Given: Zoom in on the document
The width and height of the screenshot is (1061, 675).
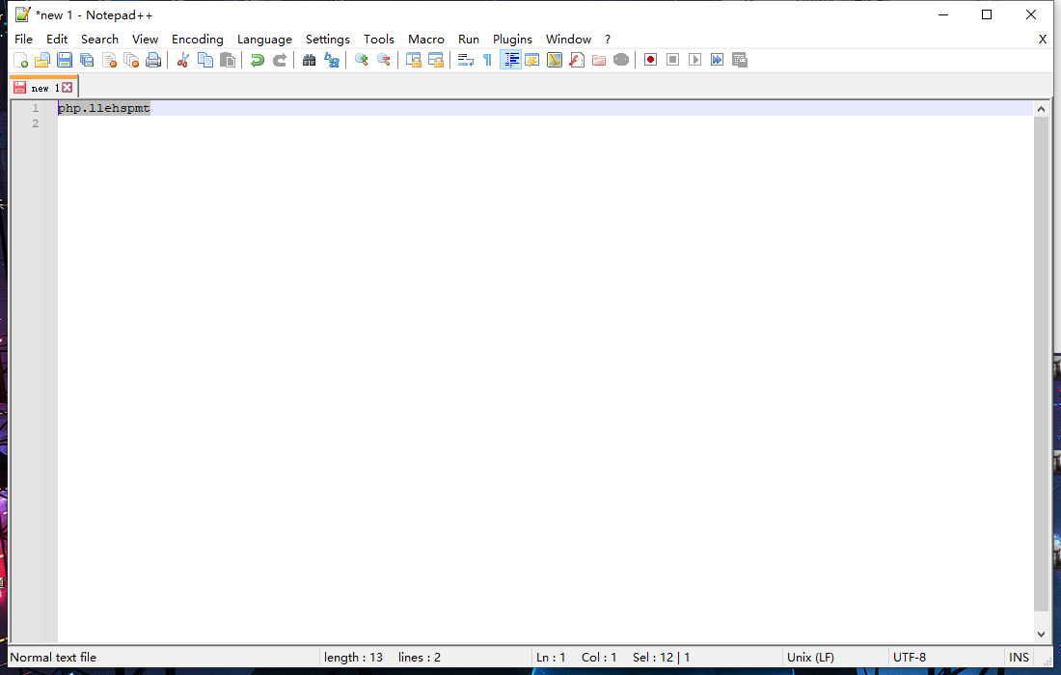Looking at the screenshot, I should pos(361,59).
